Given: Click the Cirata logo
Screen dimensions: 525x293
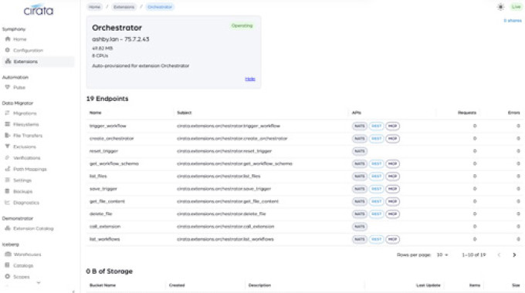Looking at the screenshot, I should coord(39,10).
